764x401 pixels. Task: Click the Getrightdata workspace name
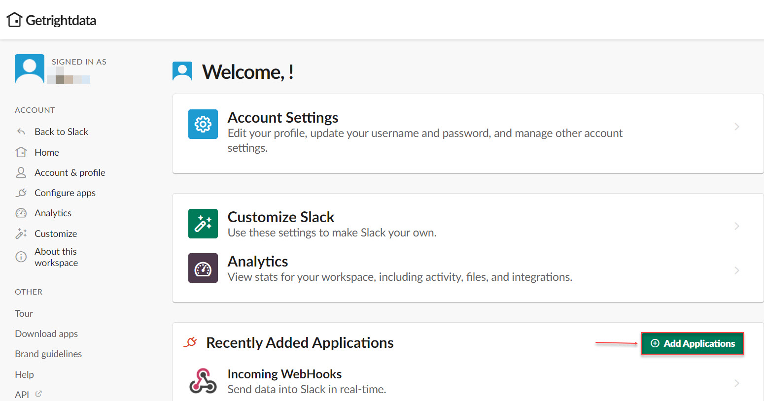(x=61, y=20)
